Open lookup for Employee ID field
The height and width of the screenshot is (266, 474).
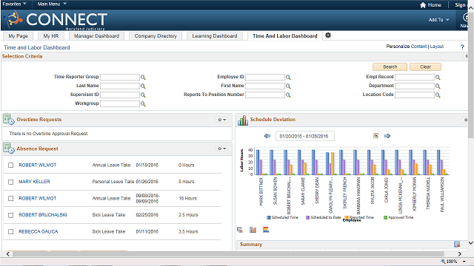click(288, 78)
